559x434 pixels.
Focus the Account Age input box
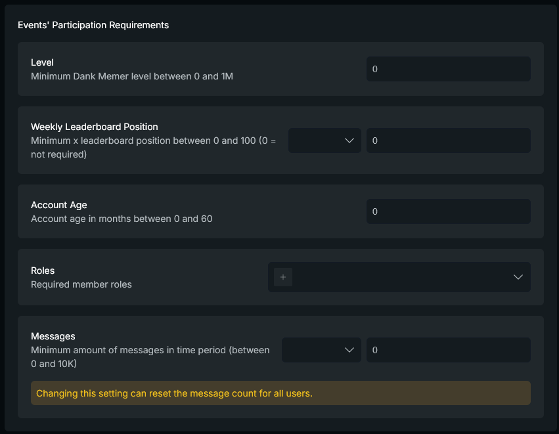[x=448, y=211]
